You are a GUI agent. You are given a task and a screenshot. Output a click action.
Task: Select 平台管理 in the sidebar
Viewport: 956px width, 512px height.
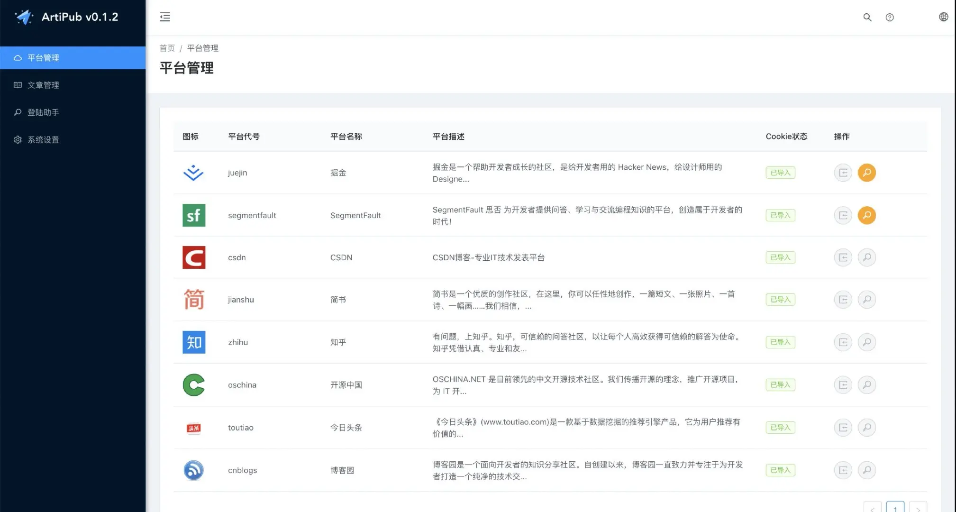click(x=43, y=58)
